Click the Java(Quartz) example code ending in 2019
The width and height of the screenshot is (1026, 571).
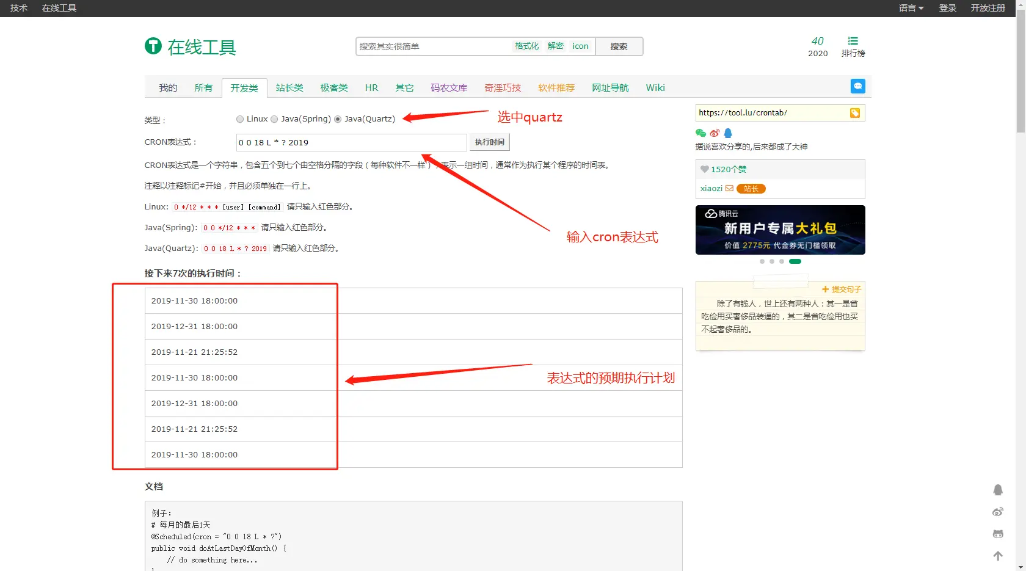click(235, 249)
